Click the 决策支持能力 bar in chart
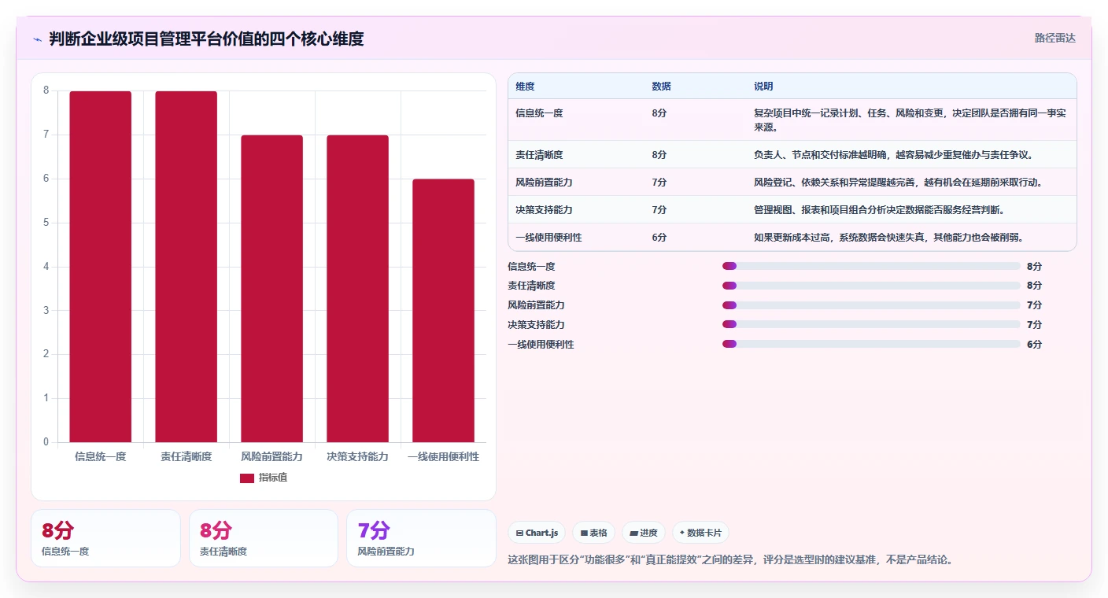 click(357, 289)
